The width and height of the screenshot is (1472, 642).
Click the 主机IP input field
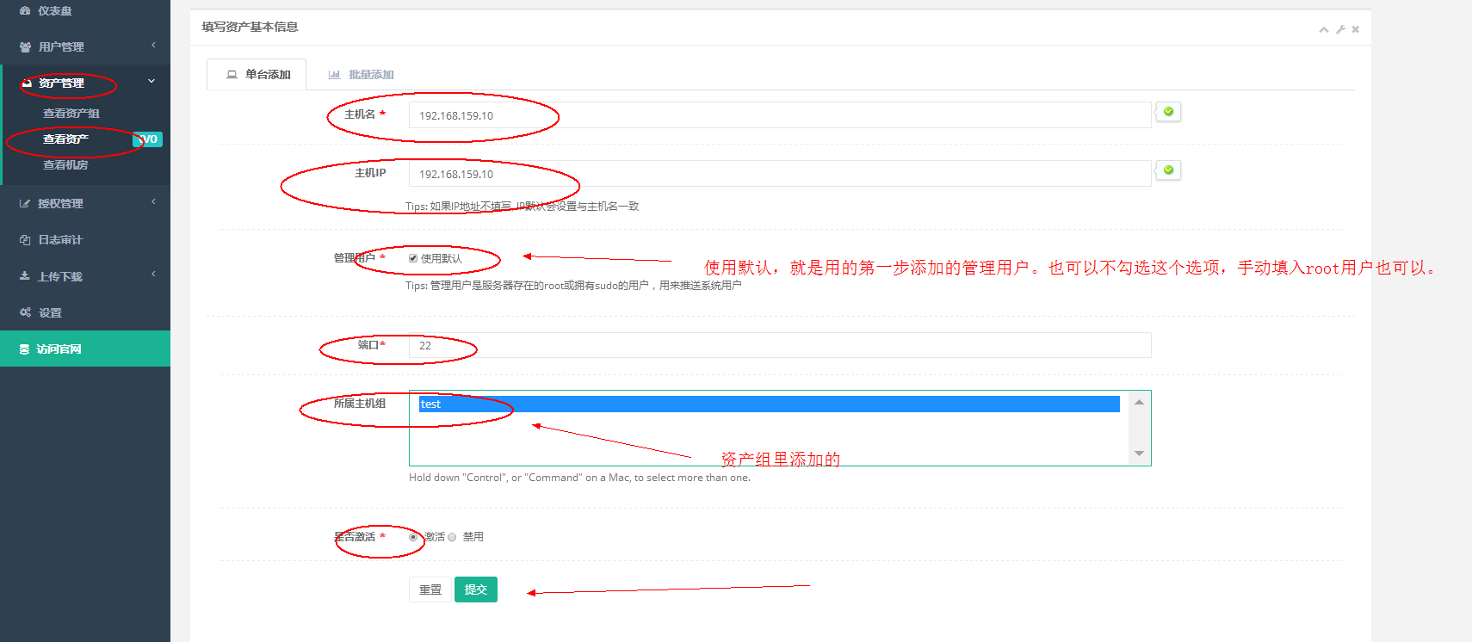780,174
